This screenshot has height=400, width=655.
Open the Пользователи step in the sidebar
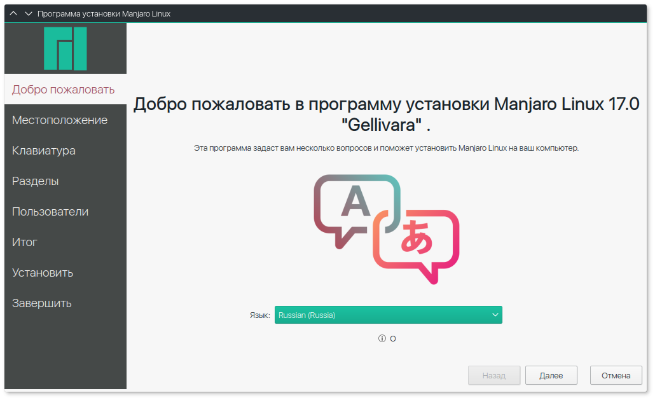click(50, 212)
